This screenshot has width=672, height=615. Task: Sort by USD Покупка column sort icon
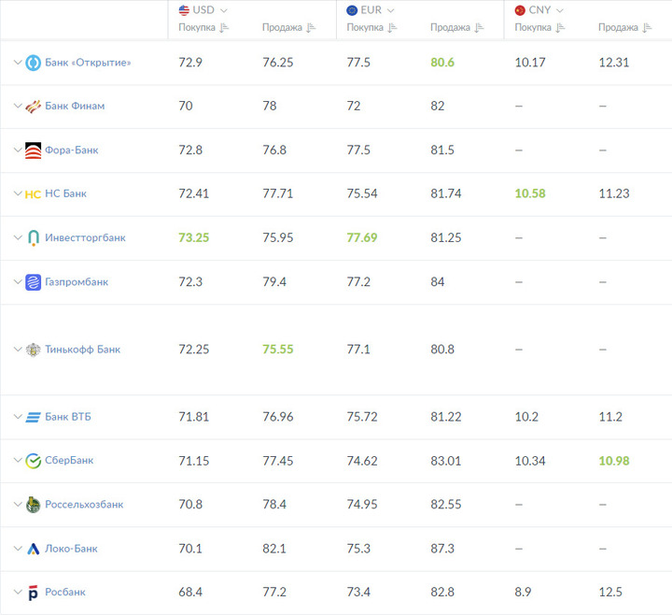point(224,28)
